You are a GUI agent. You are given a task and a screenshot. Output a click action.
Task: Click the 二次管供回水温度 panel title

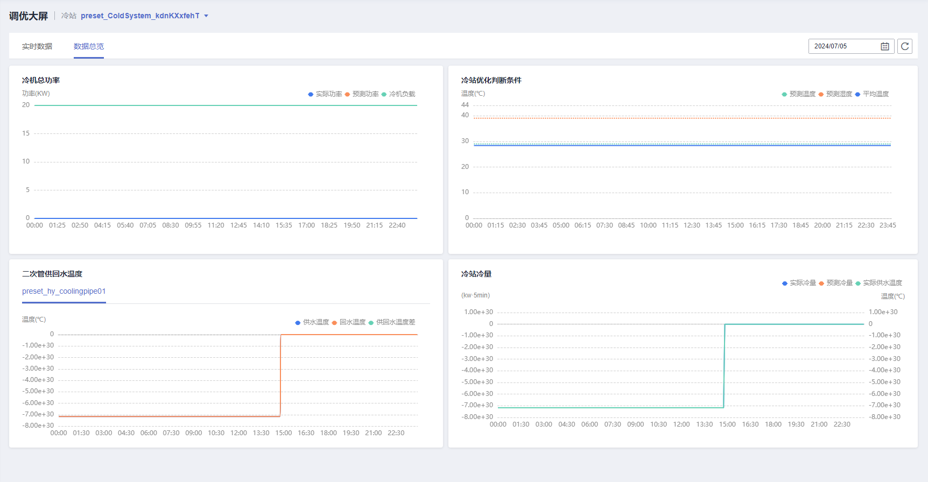click(x=52, y=274)
